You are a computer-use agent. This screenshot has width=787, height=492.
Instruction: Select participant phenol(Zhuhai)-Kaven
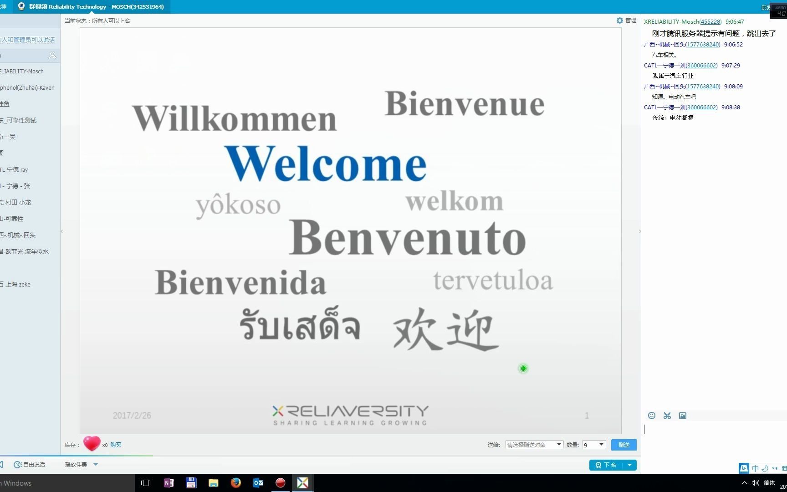(x=30, y=87)
